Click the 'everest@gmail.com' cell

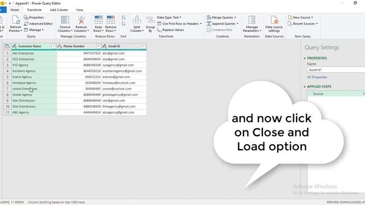pyautogui.click(x=124, y=77)
